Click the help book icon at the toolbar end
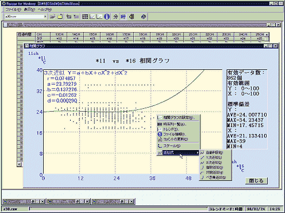Screen dimensions: 285x213 [144, 17]
